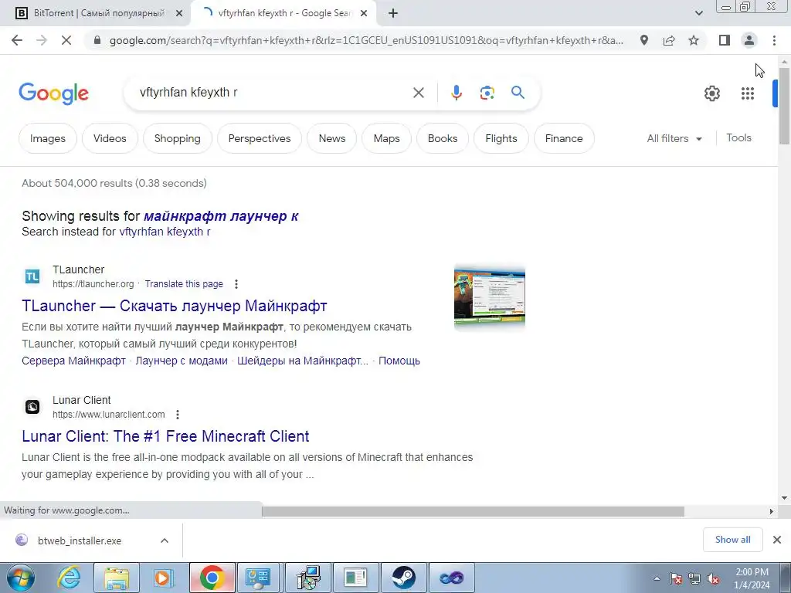The width and height of the screenshot is (791, 593).
Task: Clear the Google search box
Action: point(418,93)
